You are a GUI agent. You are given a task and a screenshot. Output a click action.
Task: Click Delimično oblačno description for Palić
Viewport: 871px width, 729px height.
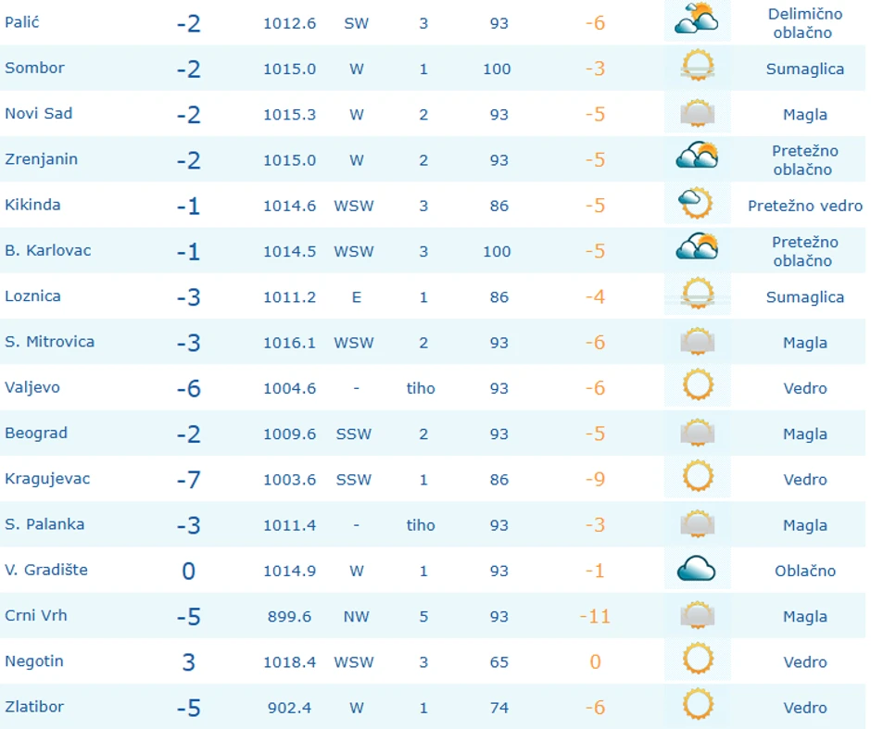805,23
